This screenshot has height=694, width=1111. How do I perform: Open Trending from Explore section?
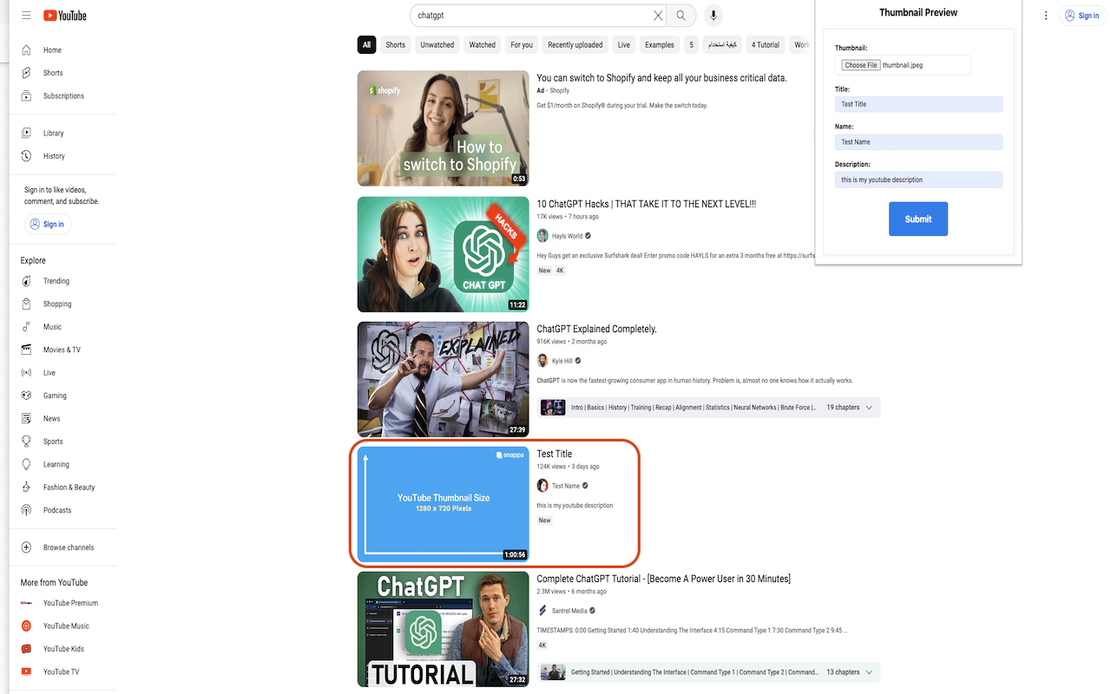pos(56,281)
